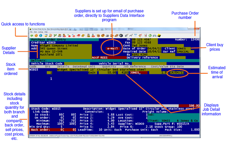The image size is (226, 148).
Task: Click the red book icon in toolbar
Action: click(79, 36)
